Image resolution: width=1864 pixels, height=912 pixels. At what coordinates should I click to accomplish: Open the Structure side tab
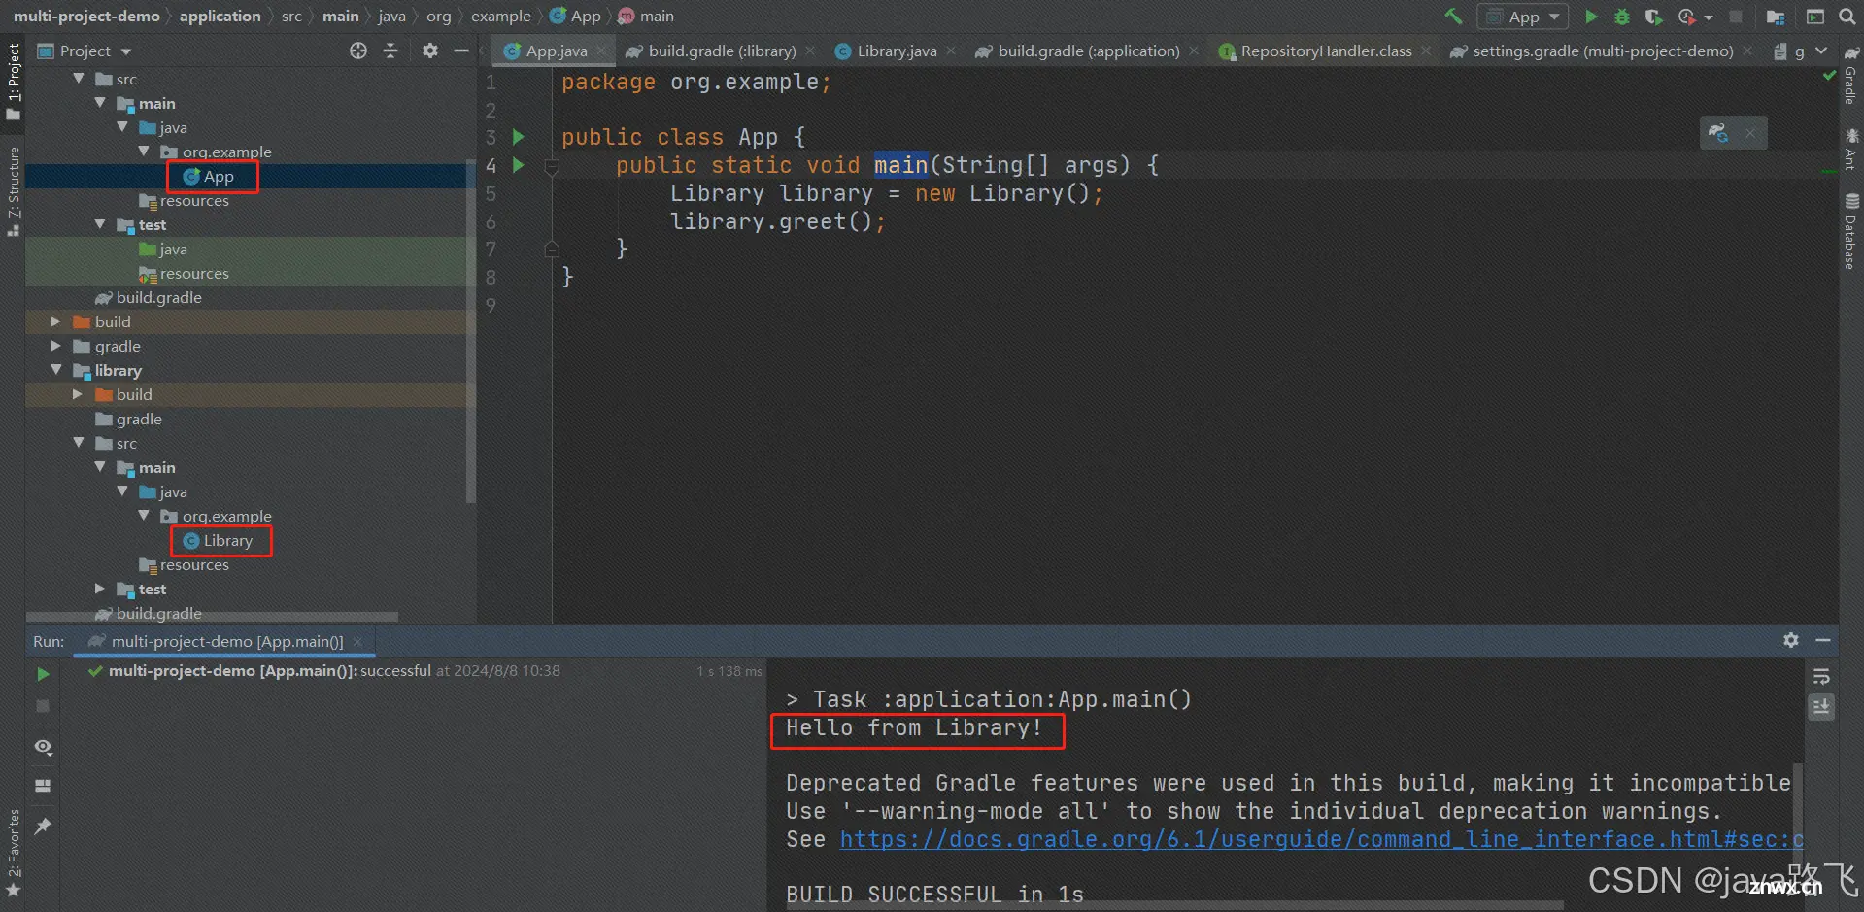tap(13, 190)
